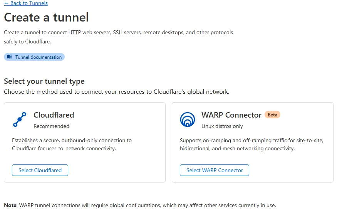Click the Cloudflared card title
Viewport: 347px width, 224px height.
54,115
